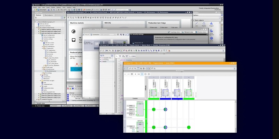Collapse the Kneading network in Kneader_Simulation
Screen dimensions: 279x139
point(100,60)
